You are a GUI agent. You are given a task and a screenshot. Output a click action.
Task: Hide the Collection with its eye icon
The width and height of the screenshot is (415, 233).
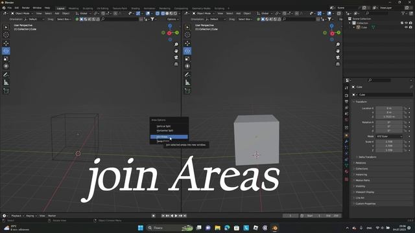pyautogui.click(x=407, y=23)
